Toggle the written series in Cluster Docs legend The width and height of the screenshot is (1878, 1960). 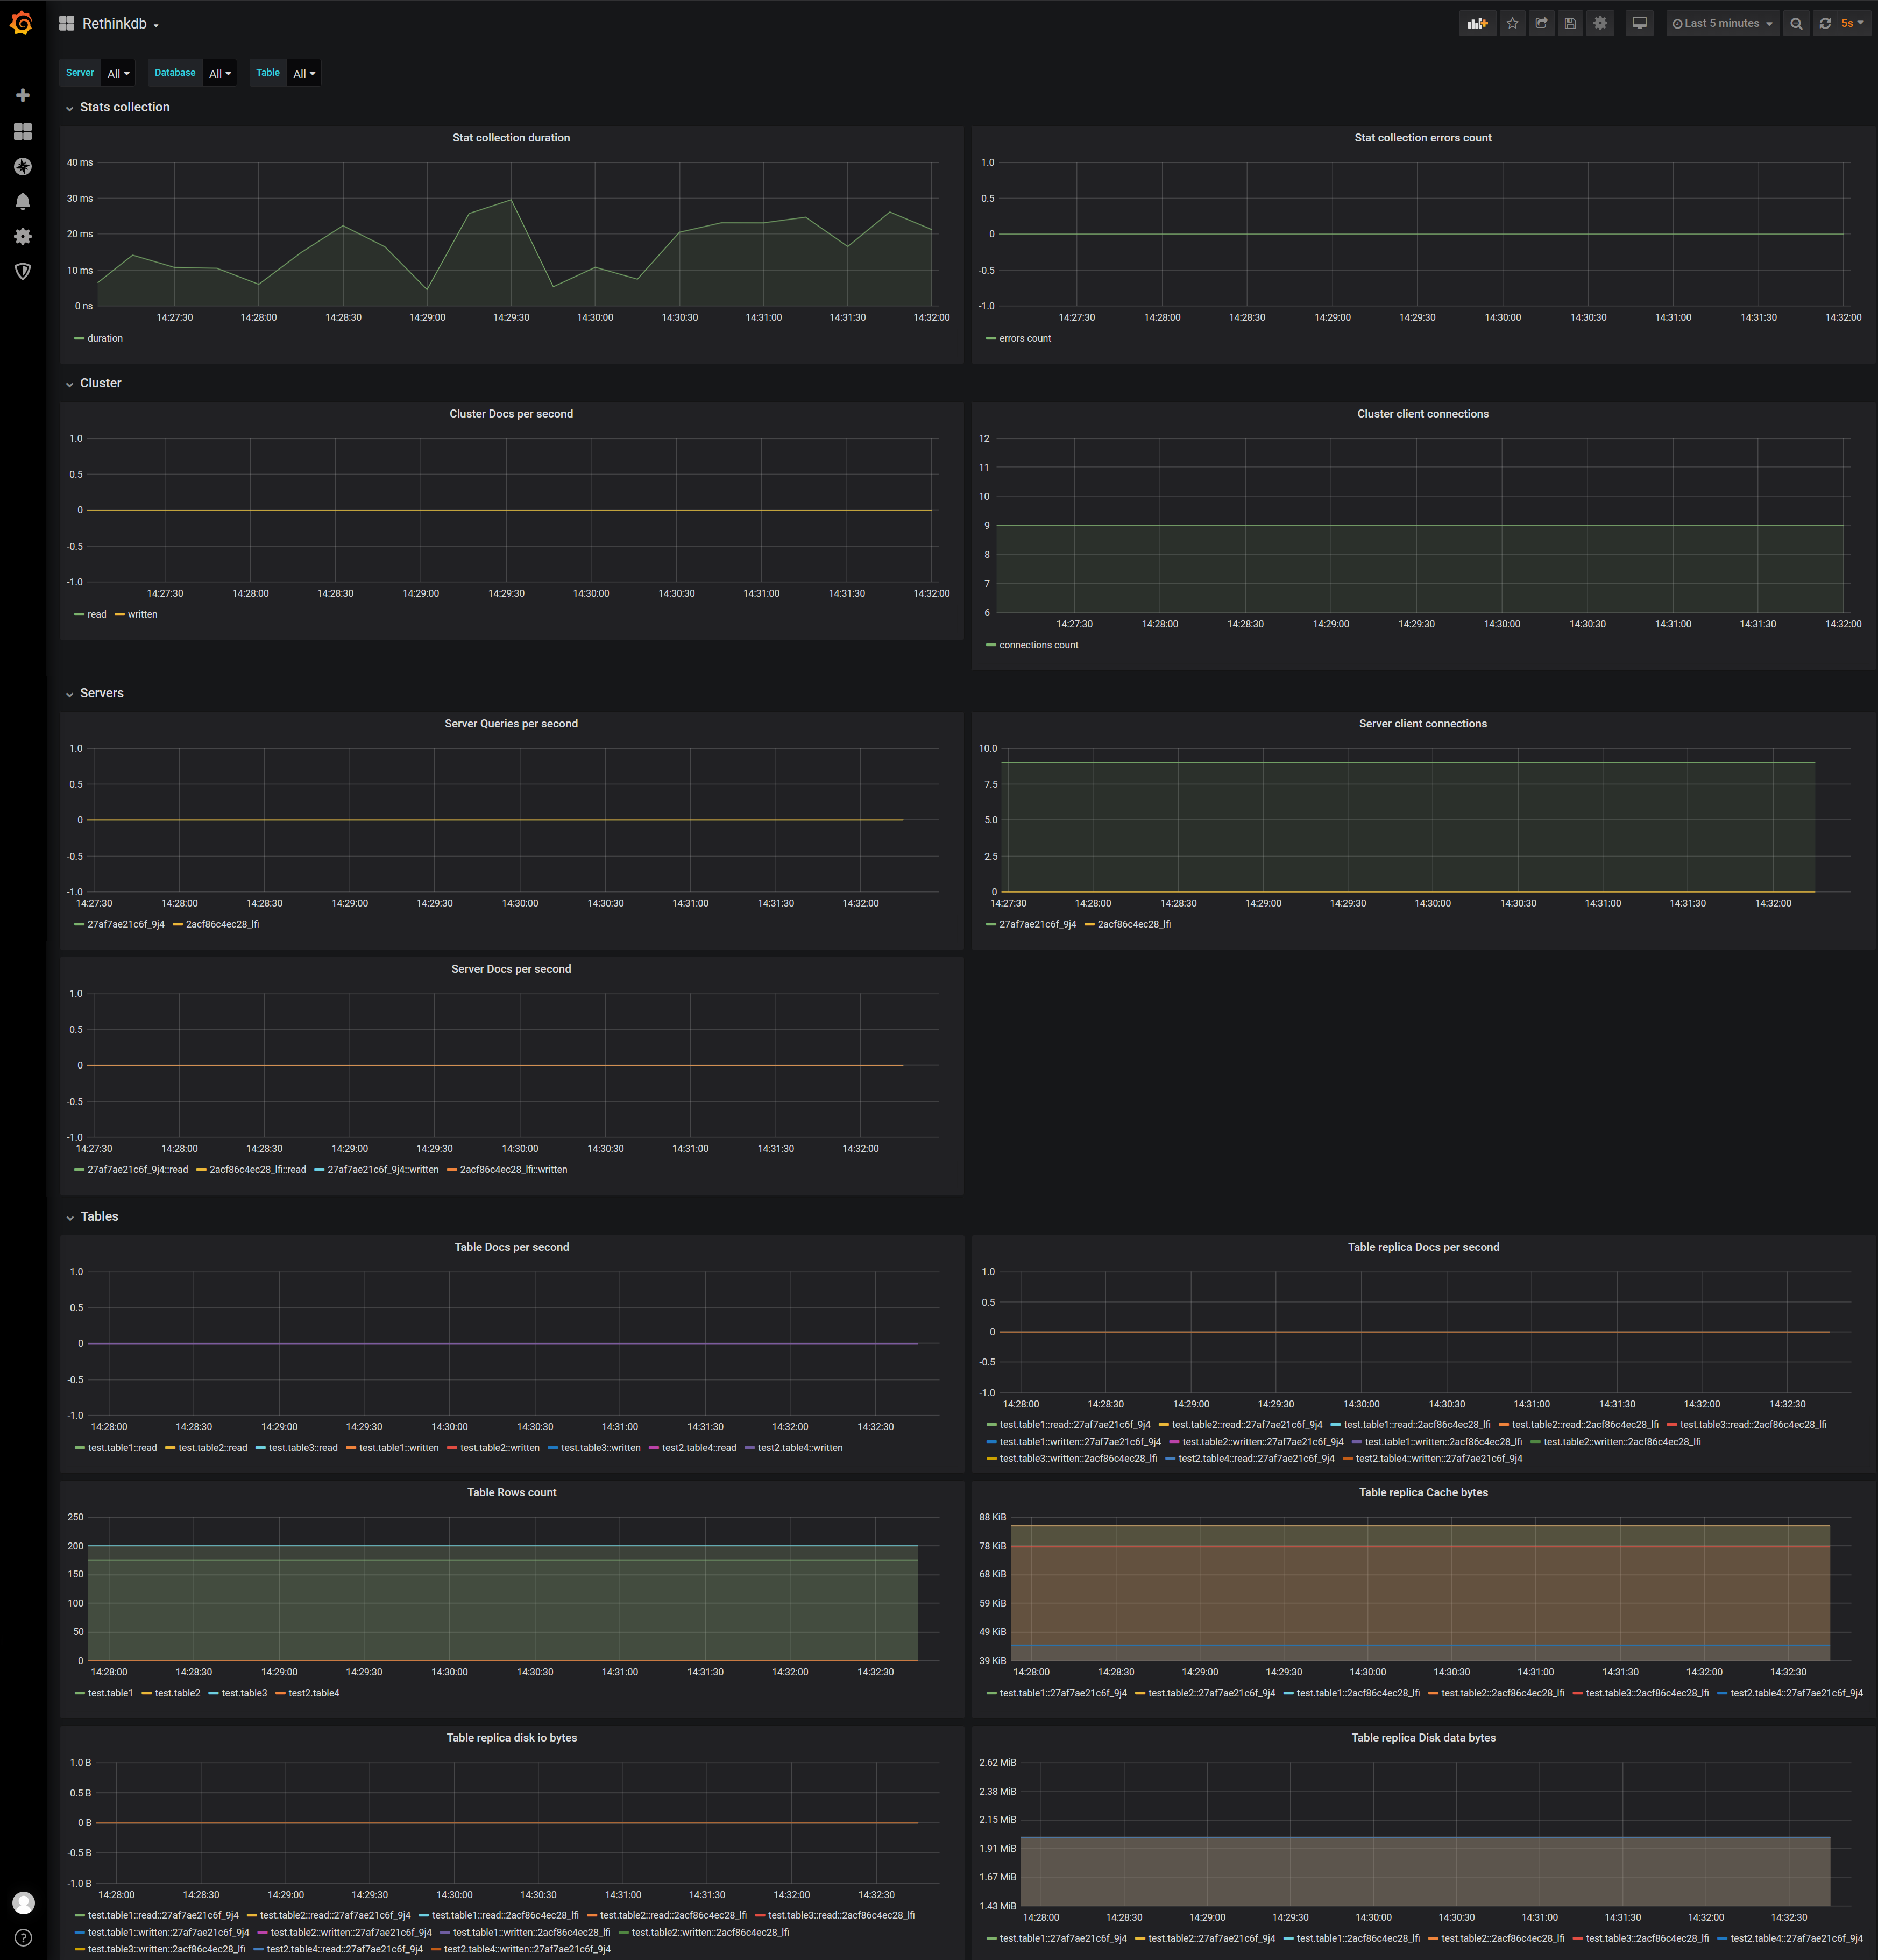(x=142, y=614)
